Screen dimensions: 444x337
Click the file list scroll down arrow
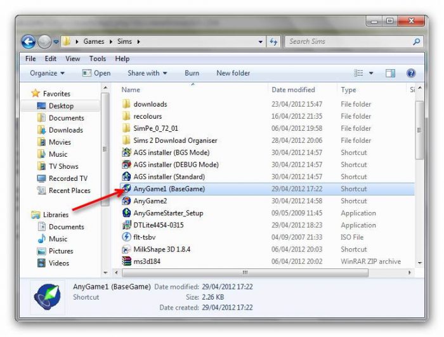point(420,263)
